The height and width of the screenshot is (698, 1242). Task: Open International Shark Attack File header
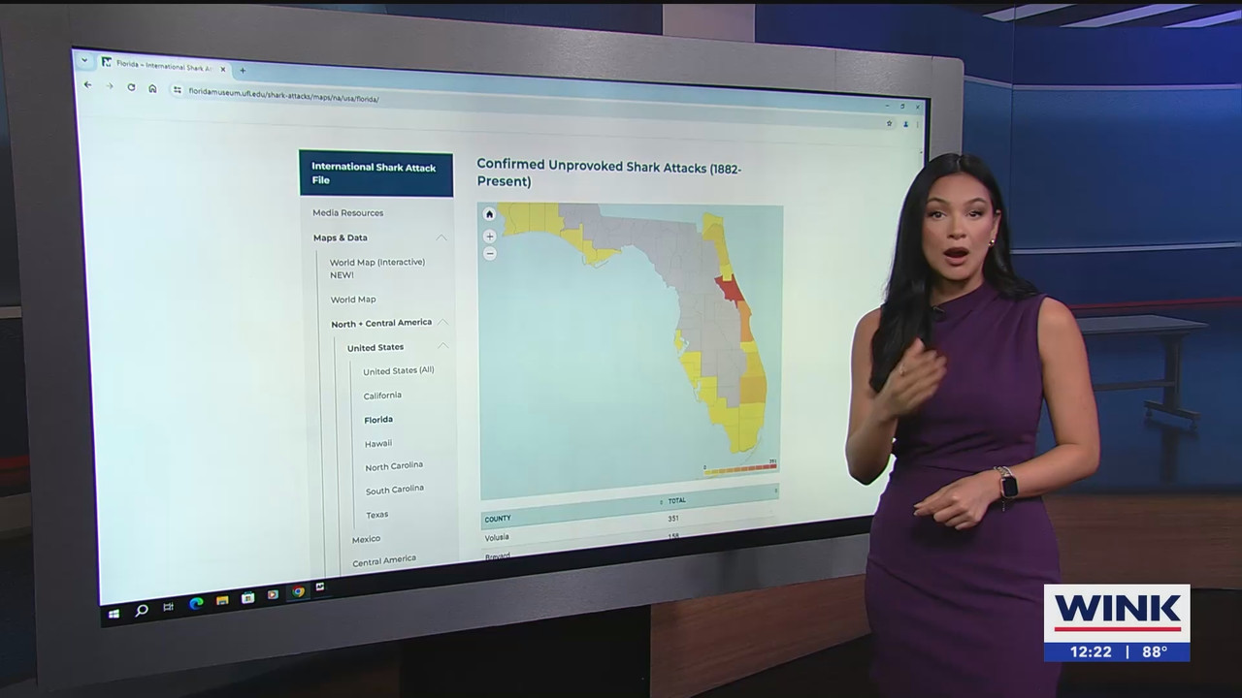click(x=376, y=174)
